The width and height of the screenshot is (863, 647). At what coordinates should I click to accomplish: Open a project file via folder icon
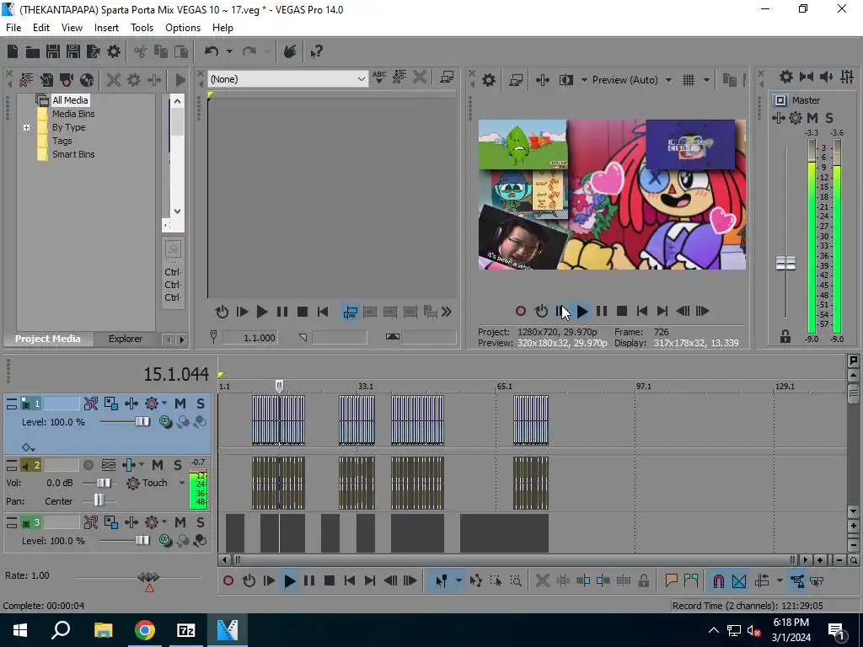point(33,51)
